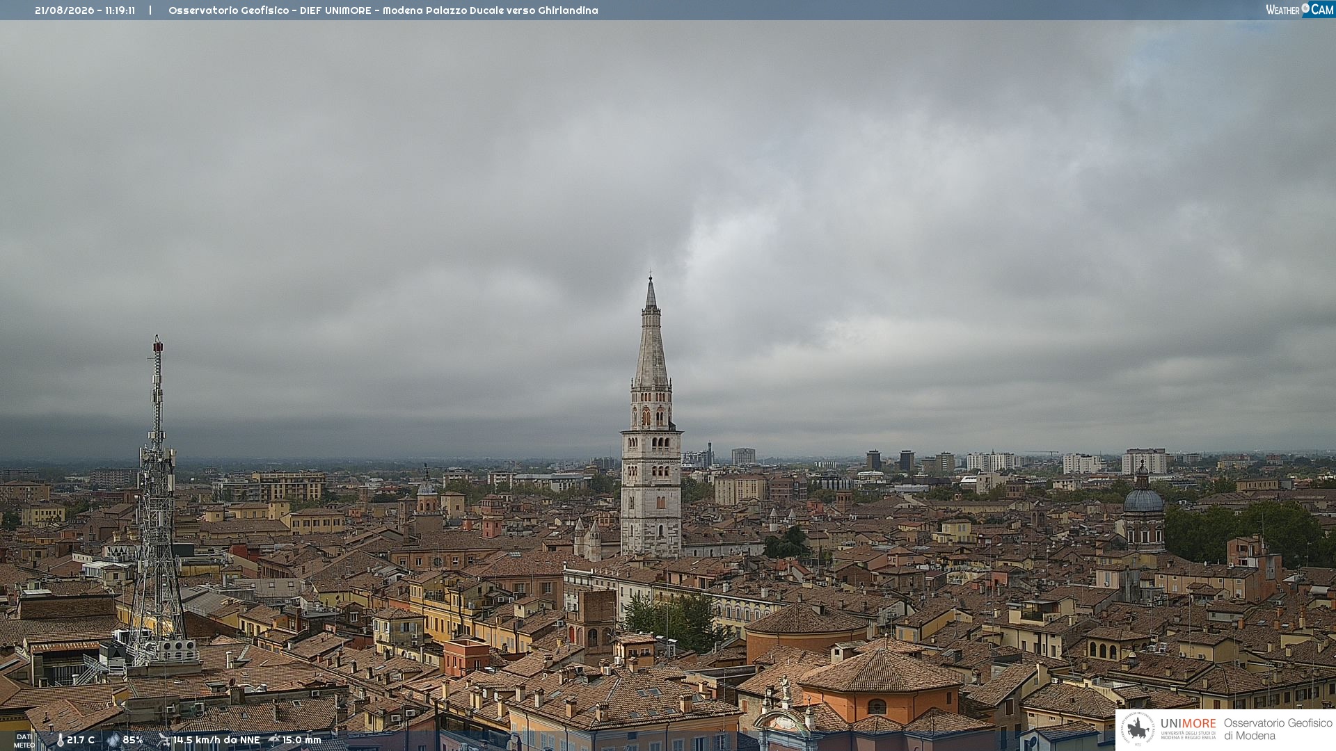Image resolution: width=1336 pixels, height=751 pixels.
Task: Click the round orange tiled-roof building
Action: tap(806, 629)
